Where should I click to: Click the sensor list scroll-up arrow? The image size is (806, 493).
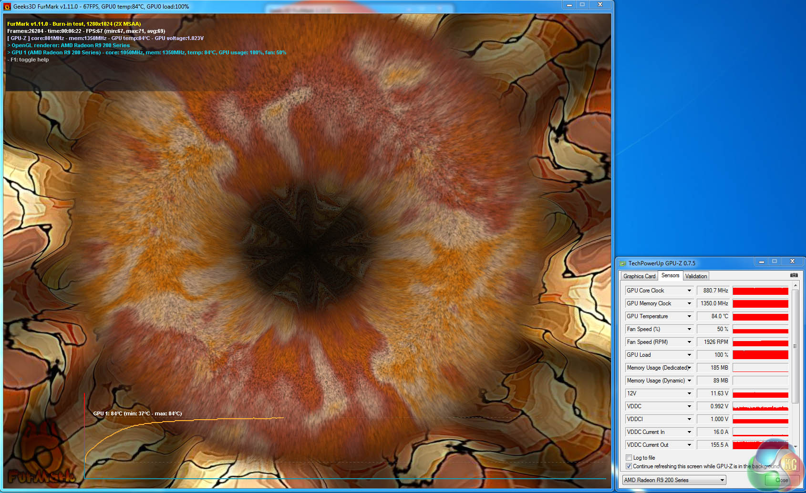(795, 285)
